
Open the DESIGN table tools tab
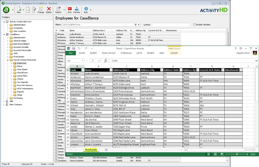174,53
